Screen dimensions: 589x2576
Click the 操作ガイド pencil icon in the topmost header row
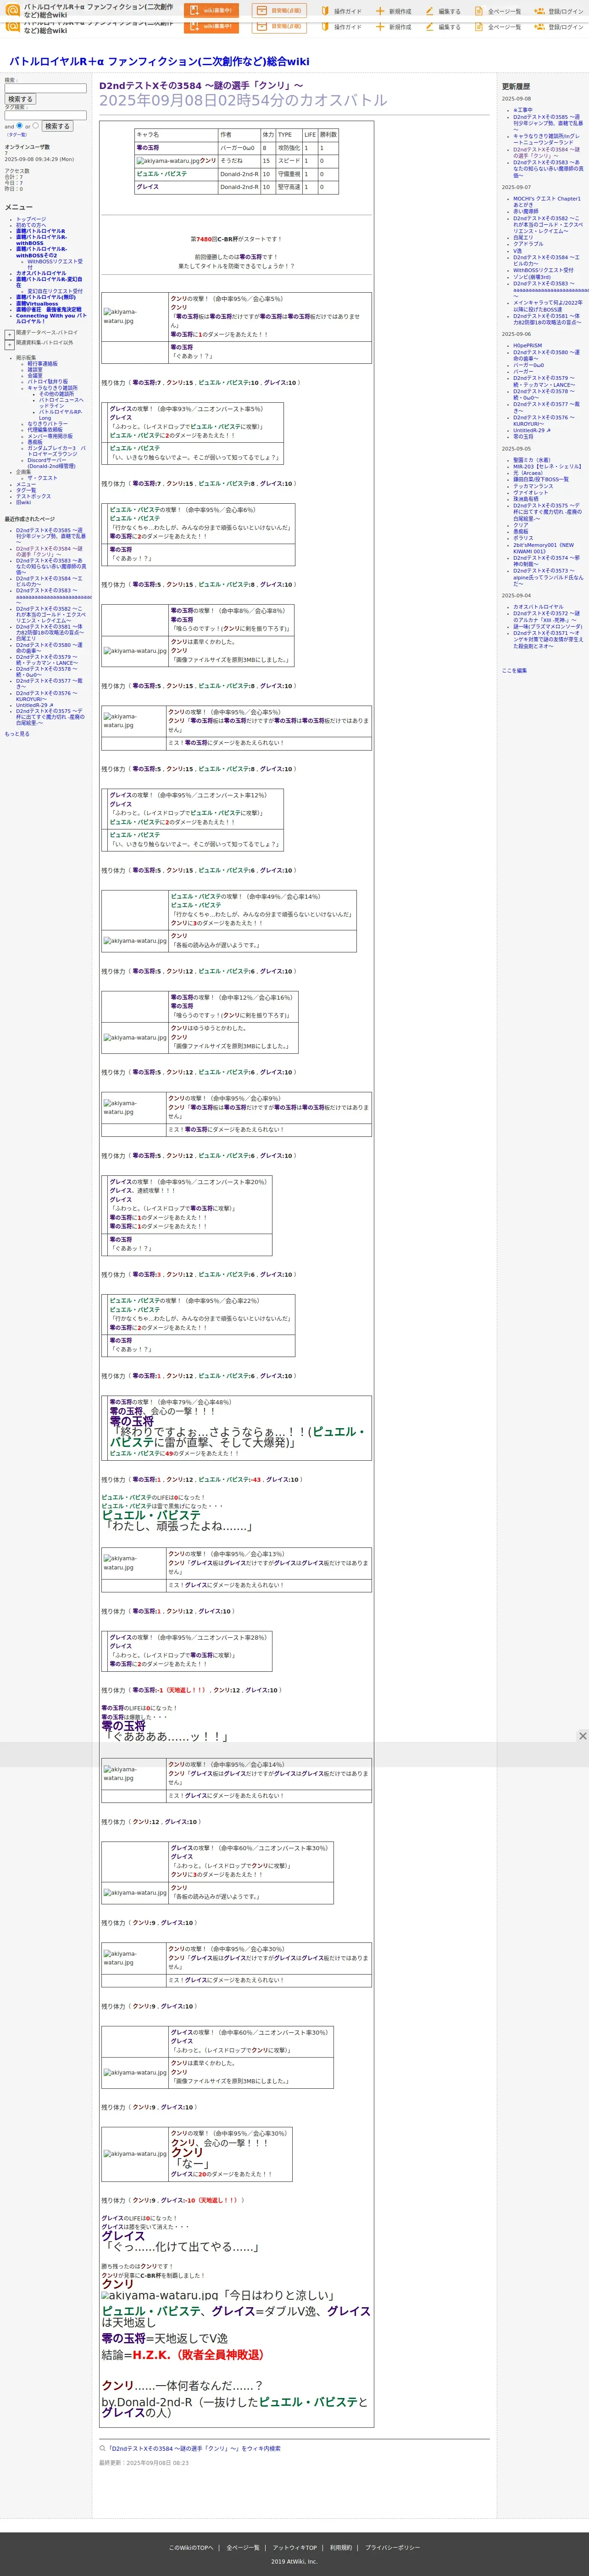point(325,11)
